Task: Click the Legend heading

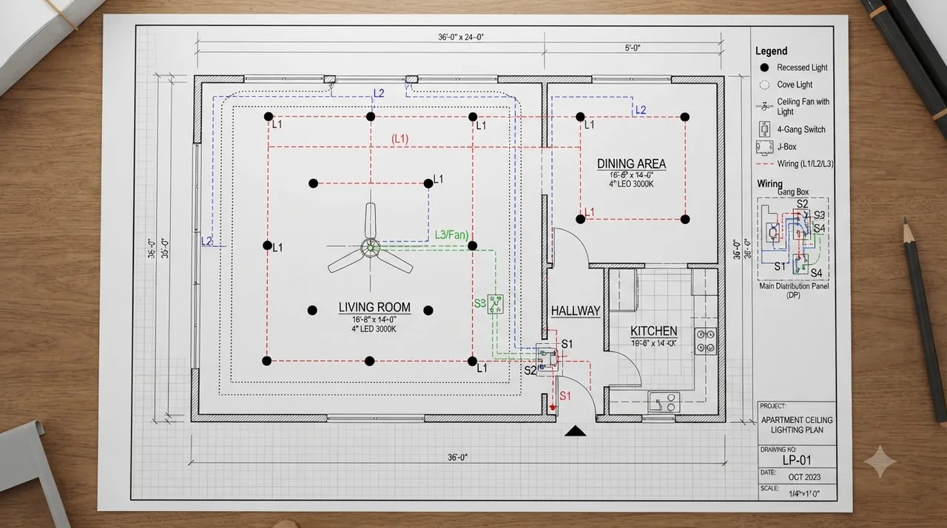Action: (772, 51)
